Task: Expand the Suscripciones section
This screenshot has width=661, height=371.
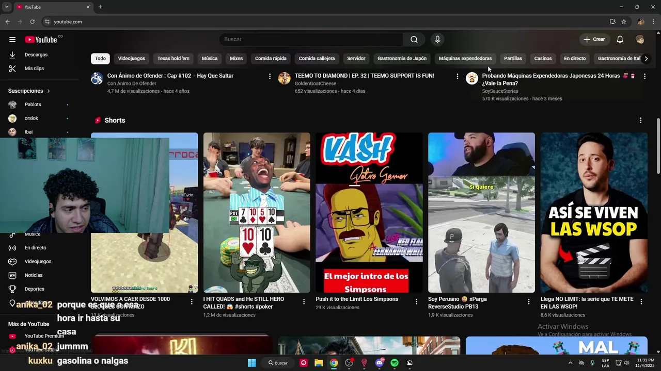Action: click(x=29, y=91)
